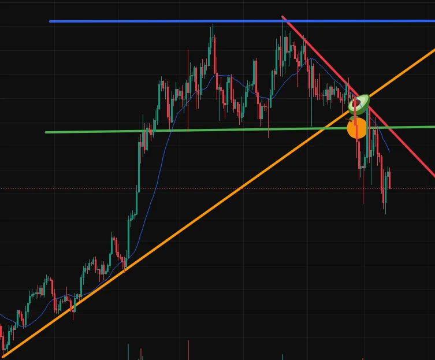Select the orange fruit sticker below avocado

pos(356,127)
